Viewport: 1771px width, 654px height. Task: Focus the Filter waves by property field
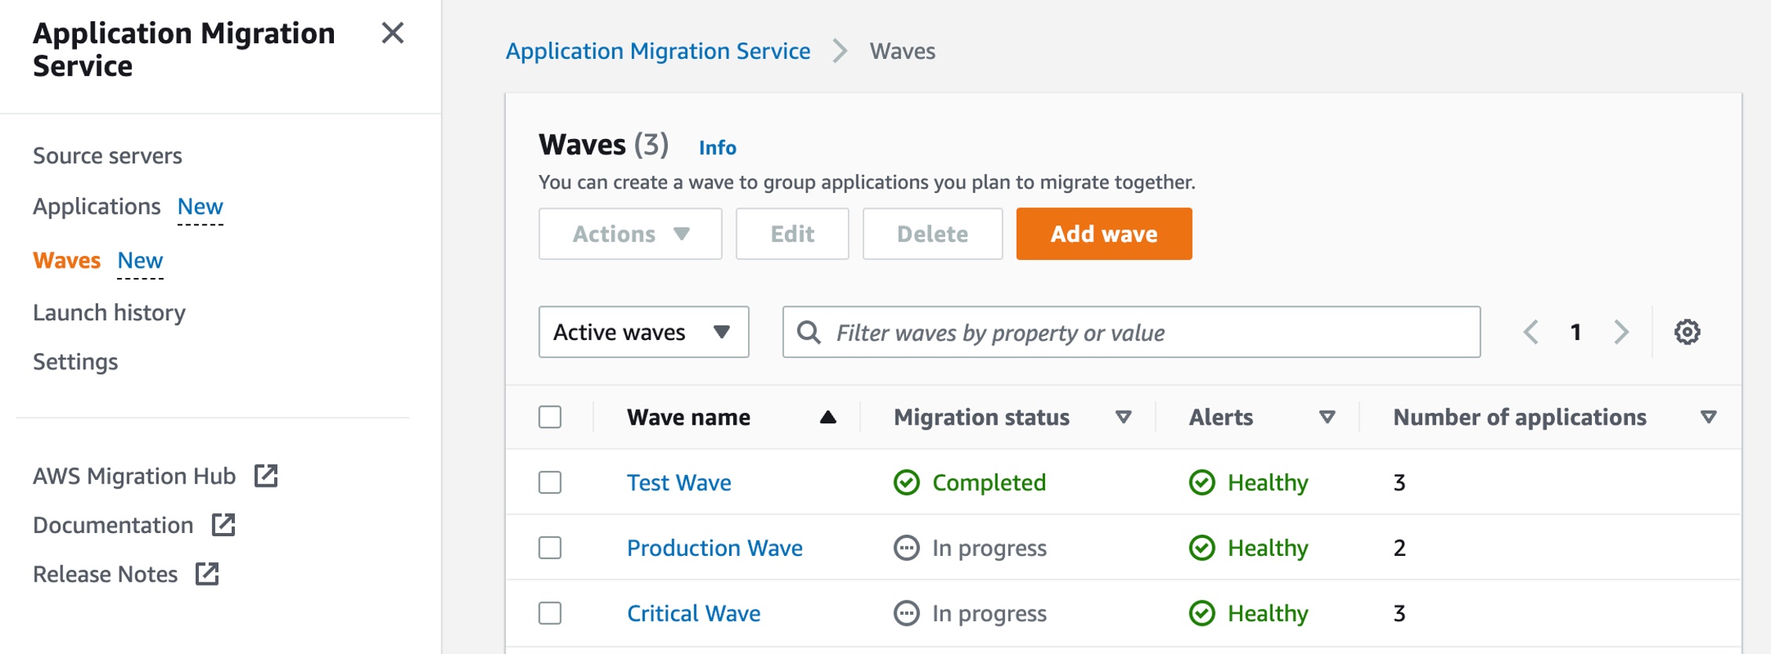1131,332
